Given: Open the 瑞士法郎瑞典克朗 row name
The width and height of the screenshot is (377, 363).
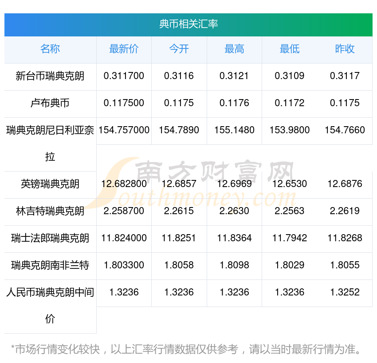Looking at the screenshot, I should pyautogui.click(x=50, y=238).
